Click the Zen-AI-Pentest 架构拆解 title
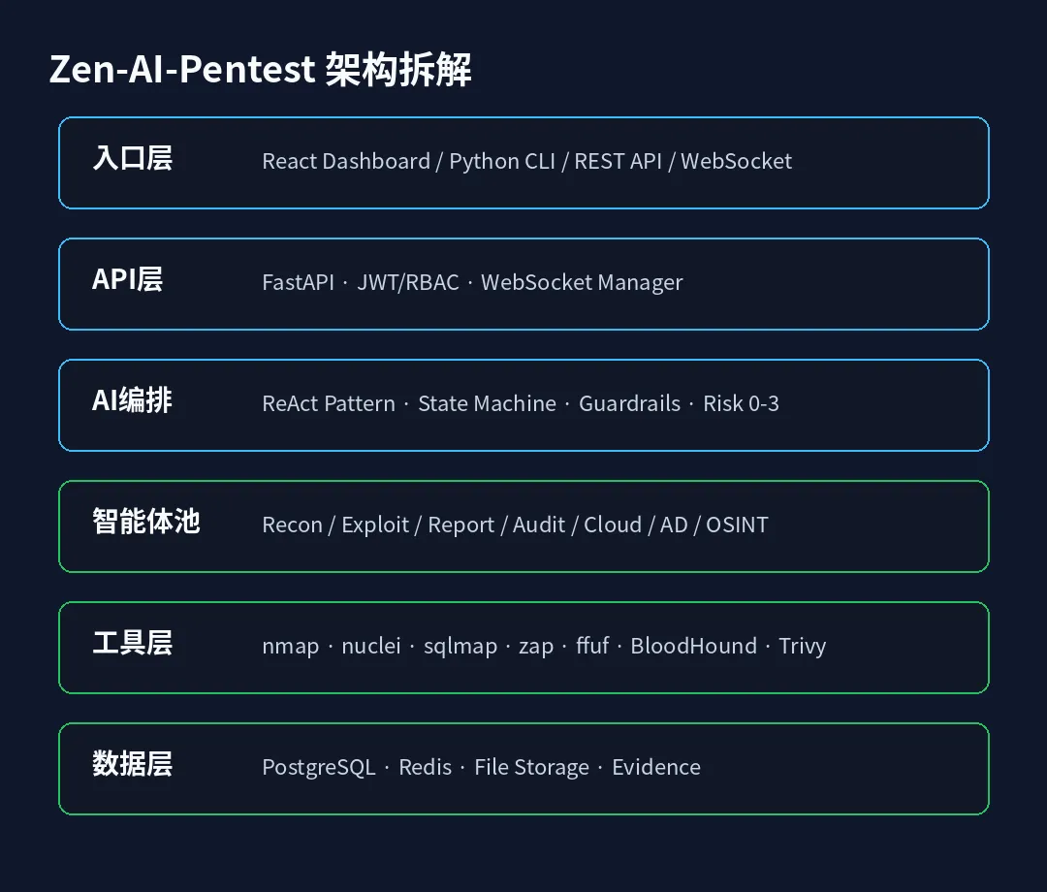1047x892 pixels. (261, 69)
